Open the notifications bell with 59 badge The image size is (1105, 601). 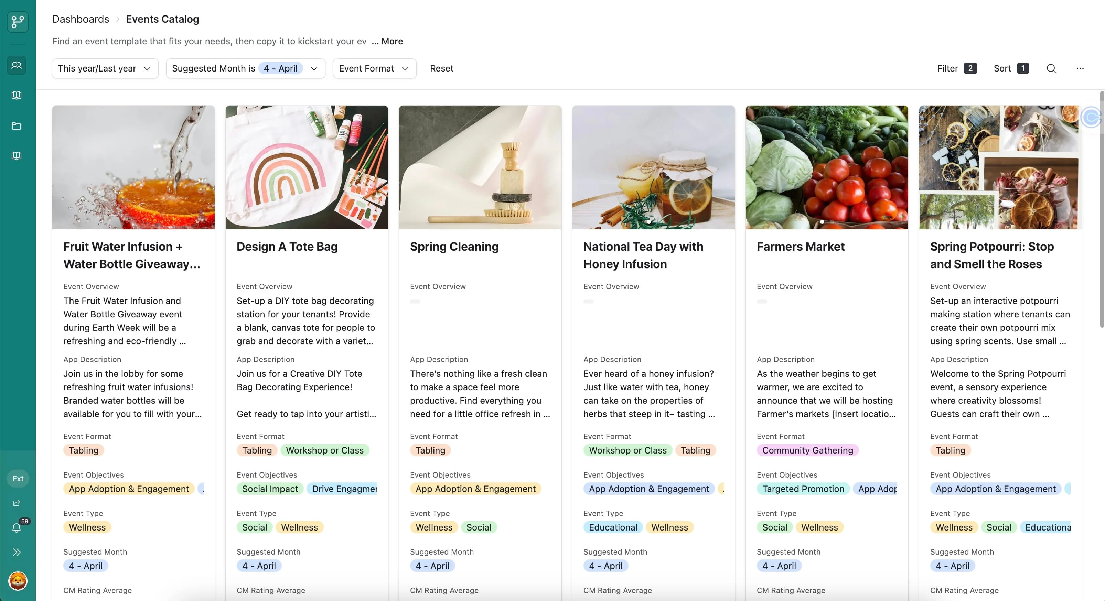pos(17,528)
